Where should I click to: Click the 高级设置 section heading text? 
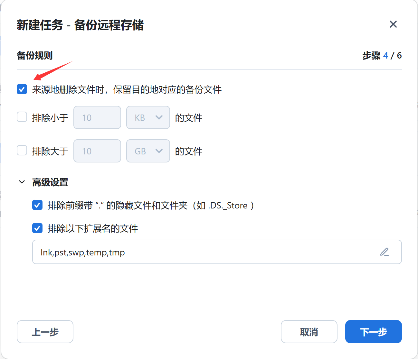coord(50,182)
